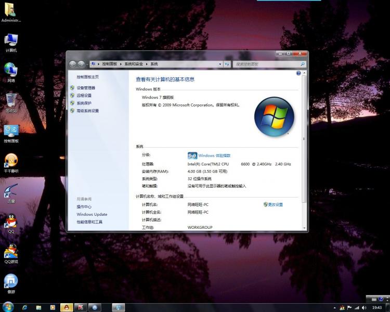Open the clock showing 19:43
Image resolution: width=390 pixels, height=312 pixels.
[x=377, y=308]
